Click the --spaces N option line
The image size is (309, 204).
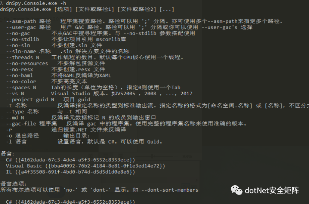pyautogui.click(x=93, y=87)
